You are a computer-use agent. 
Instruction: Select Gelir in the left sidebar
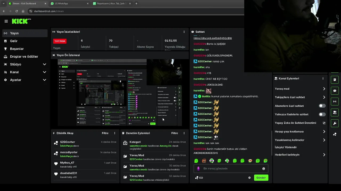(25, 41)
